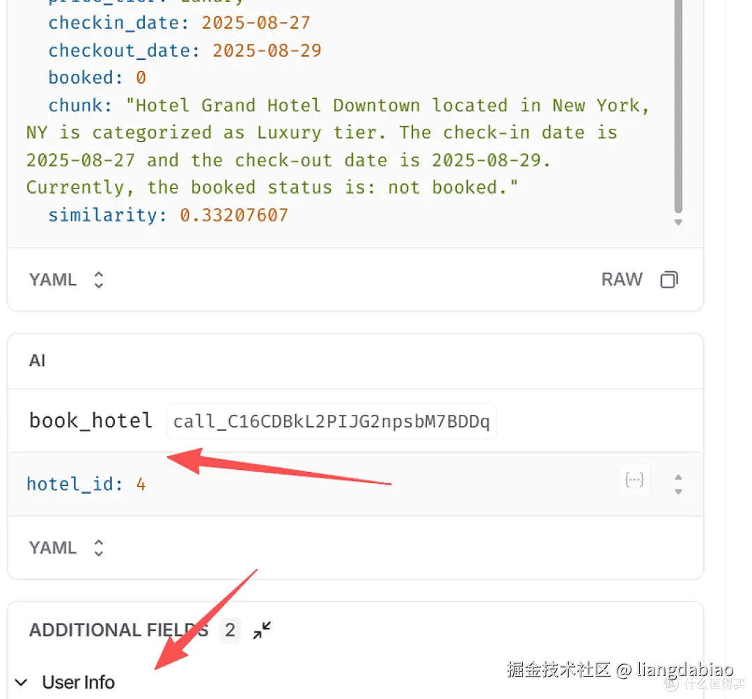This screenshot has width=752, height=699.
Task: Click the checkout_date 2025-08-29 value
Action: [267, 51]
